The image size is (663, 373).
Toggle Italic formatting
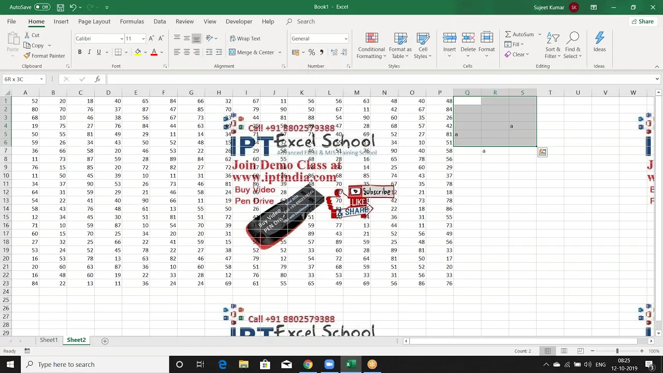[89, 52]
